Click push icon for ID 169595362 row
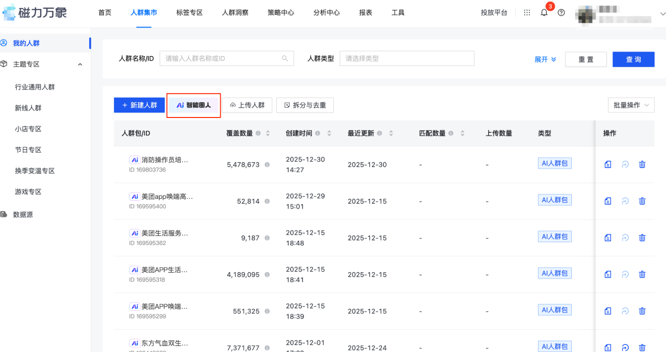Viewport: 666px width, 352px height. 625,238
